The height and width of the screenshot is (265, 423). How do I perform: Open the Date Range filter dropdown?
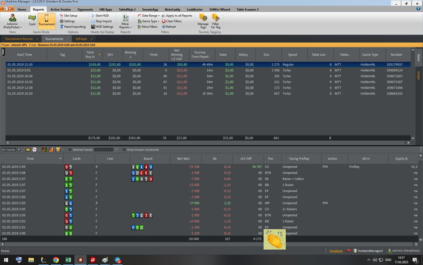[149, 16]
